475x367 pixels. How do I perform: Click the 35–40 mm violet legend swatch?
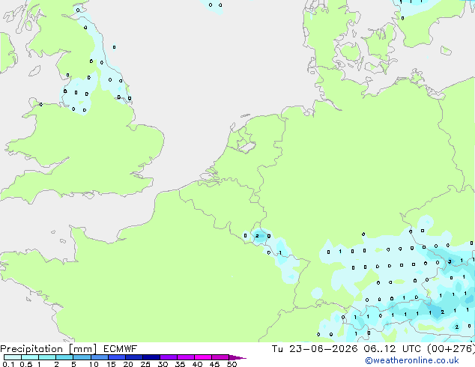pos(185,357)
